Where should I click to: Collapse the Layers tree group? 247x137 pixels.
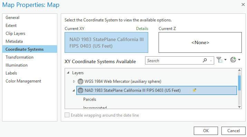(x=68, y=73)
